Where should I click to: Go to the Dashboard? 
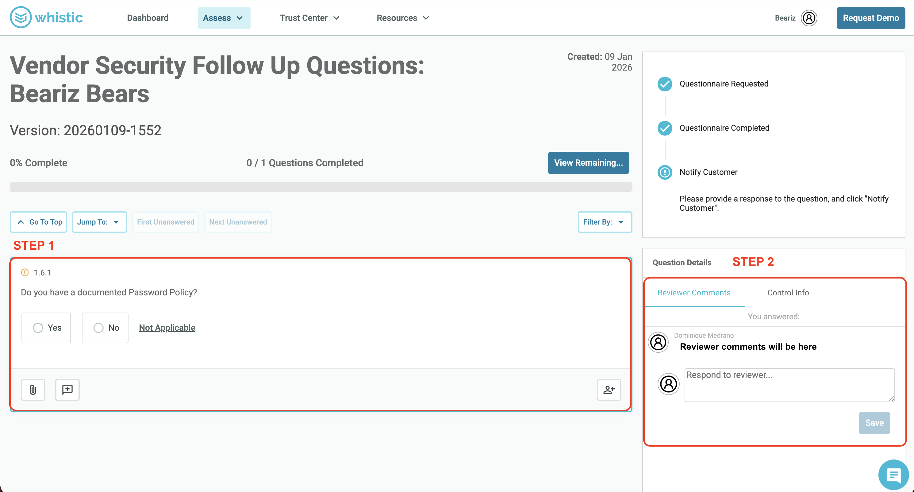[148, 18]
